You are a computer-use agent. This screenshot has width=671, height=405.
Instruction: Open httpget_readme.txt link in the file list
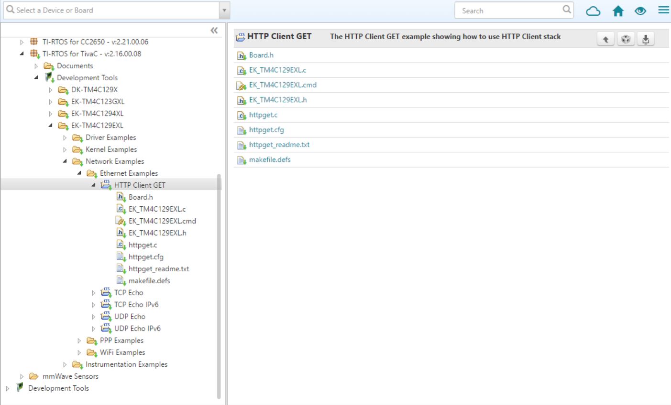[x=279, y=145]
